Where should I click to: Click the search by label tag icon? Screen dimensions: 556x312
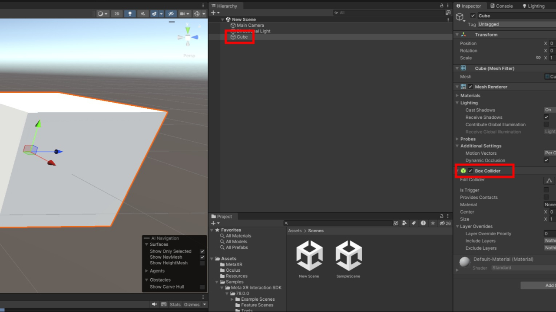414,223
